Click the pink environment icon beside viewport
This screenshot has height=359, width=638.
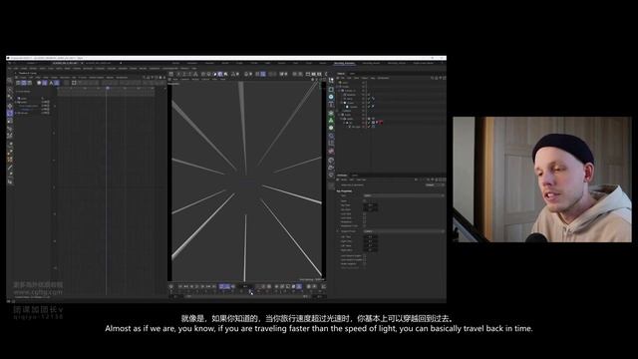point(331,152)
